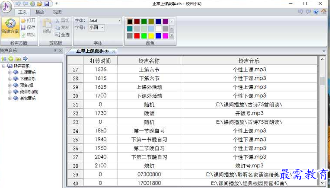Click 打开 to open a scheme
The image size is (332, 188).
(29, 21)
